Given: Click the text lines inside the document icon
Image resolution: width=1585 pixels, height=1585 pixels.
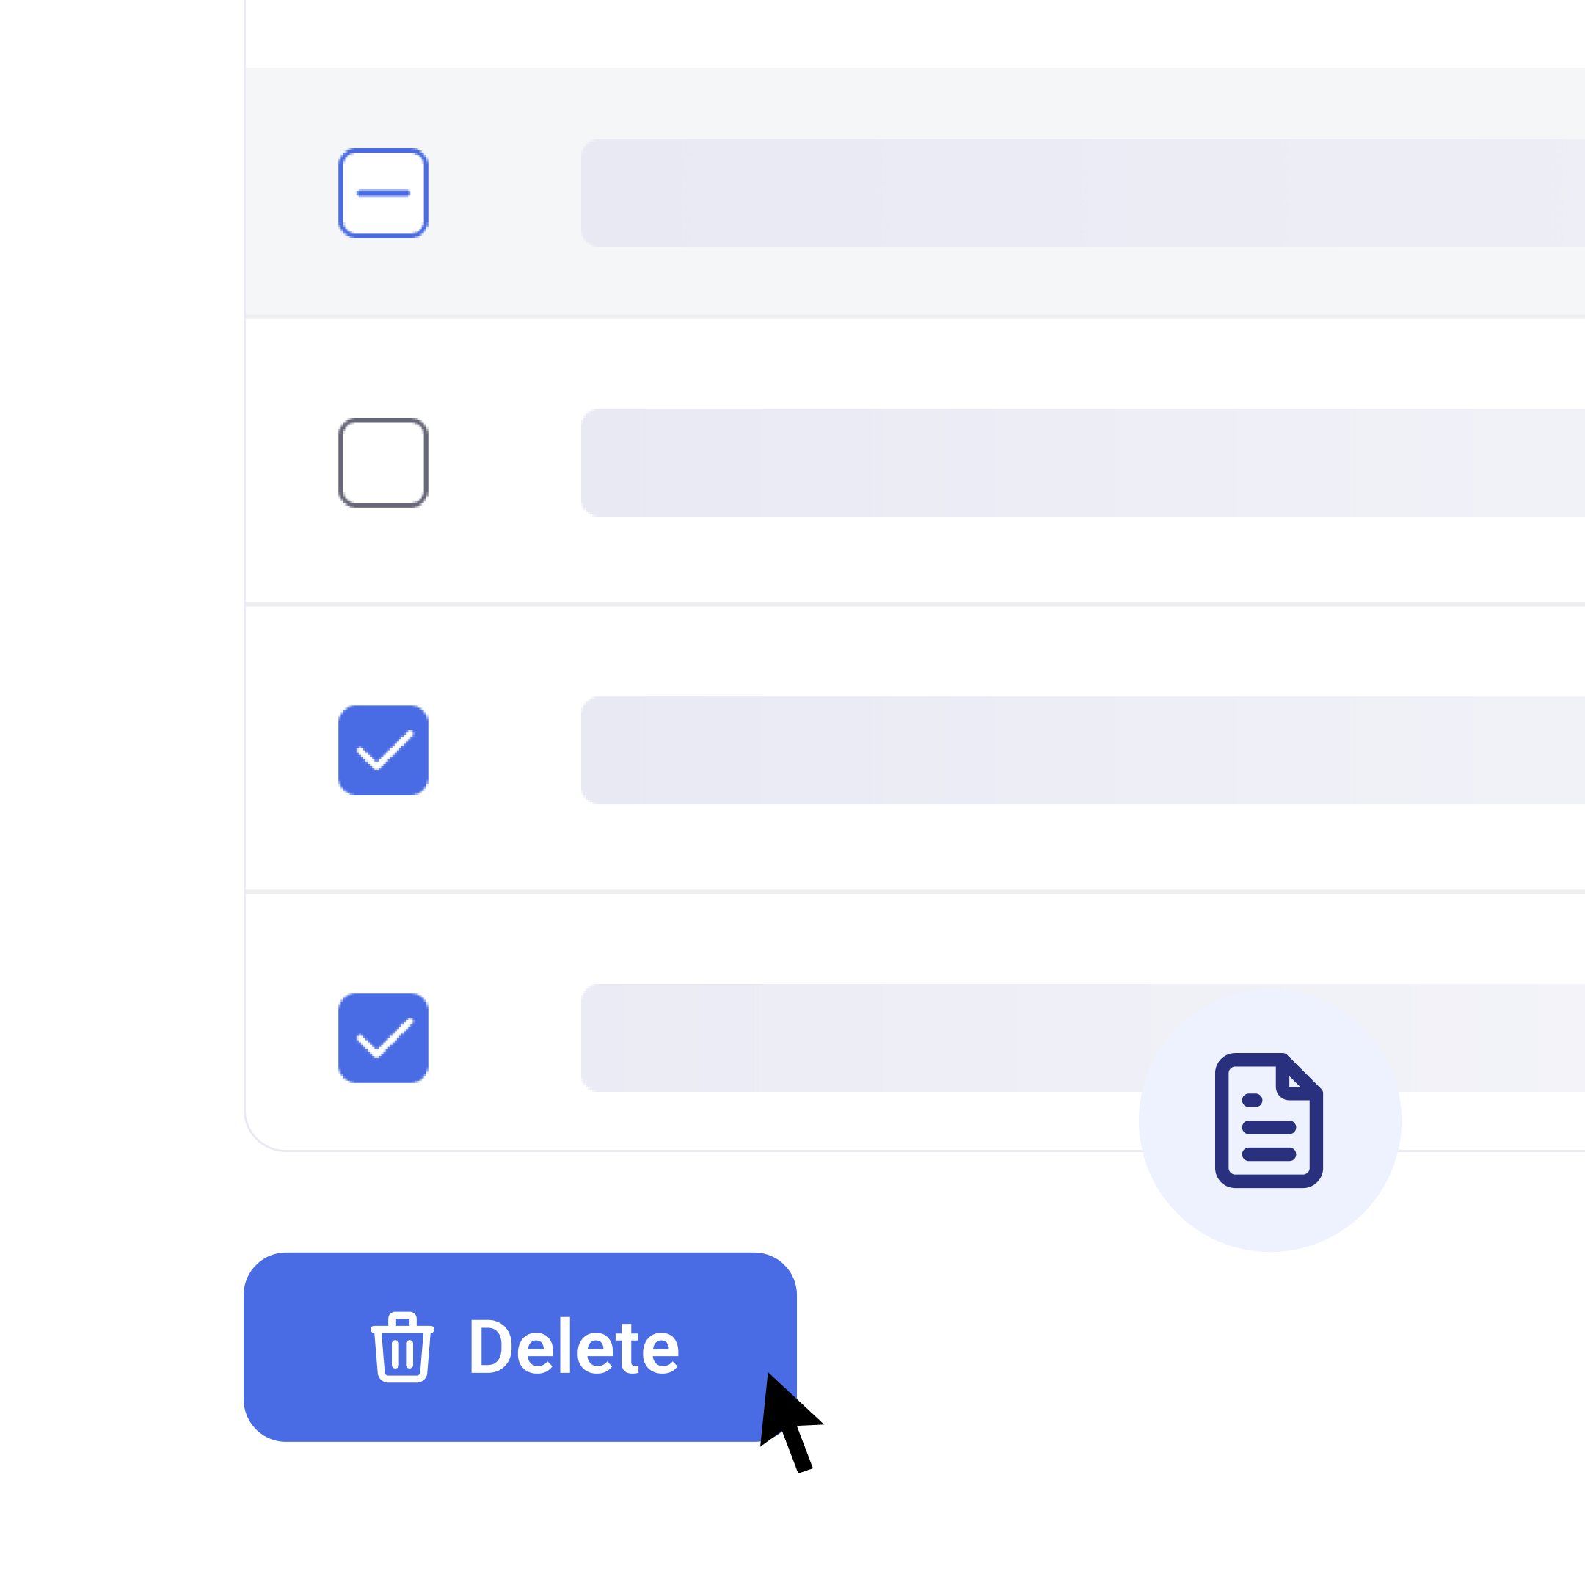Looking at the screenshot, I should [x=1268, y=1127].
